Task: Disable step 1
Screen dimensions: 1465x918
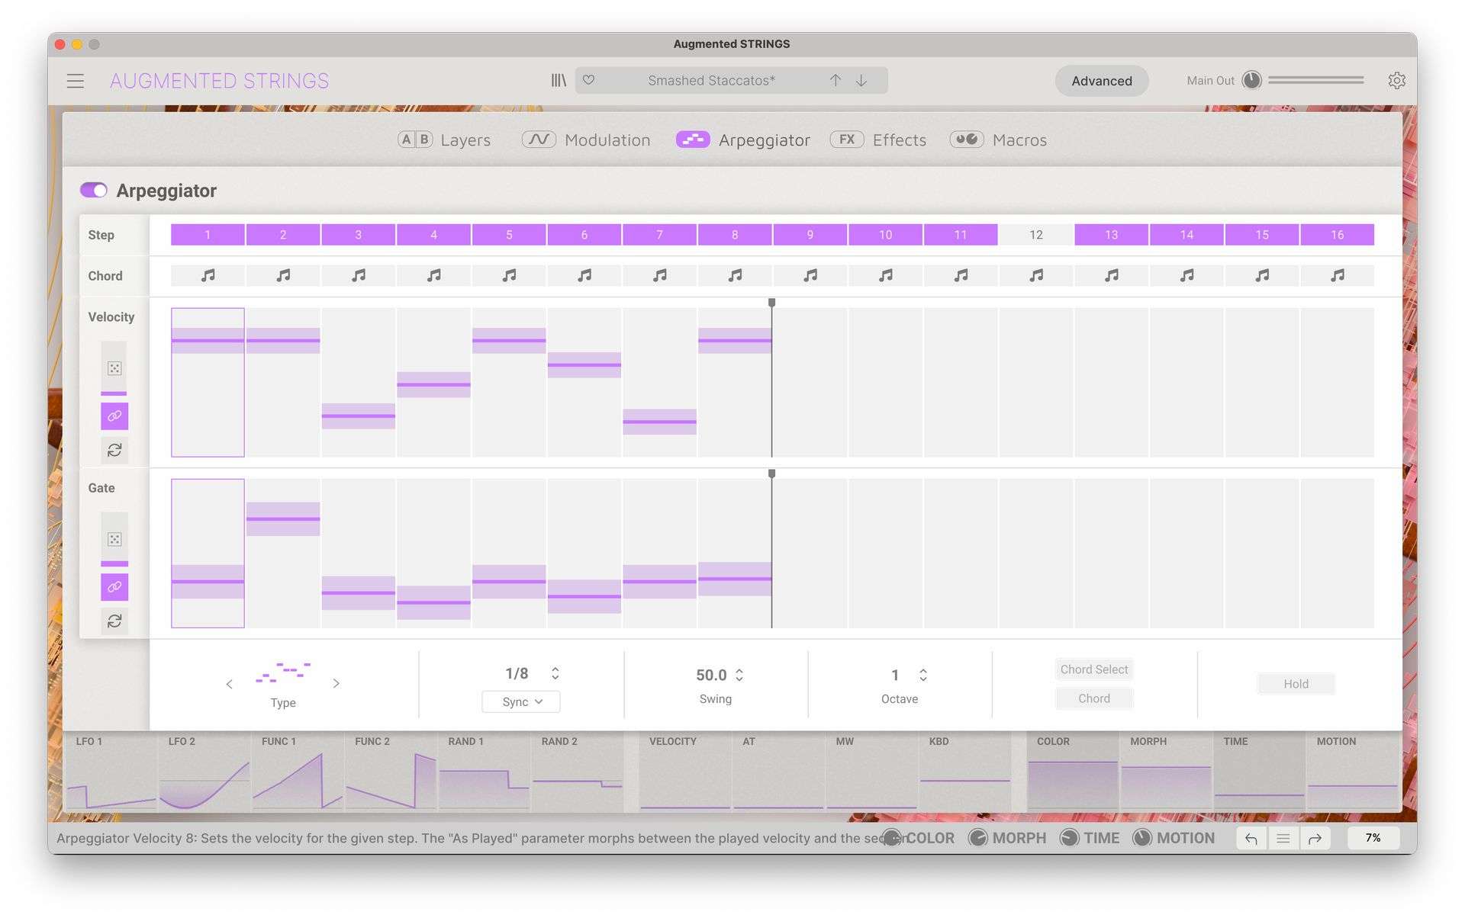Action: (208, 235)
